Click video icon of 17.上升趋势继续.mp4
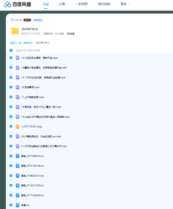Image resolution: width=173 pixels, height=209 pixels. coord(18,97)
